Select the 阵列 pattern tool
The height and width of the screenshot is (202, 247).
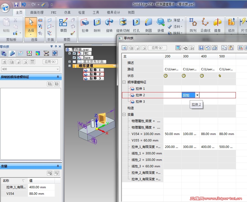point(193,25)
